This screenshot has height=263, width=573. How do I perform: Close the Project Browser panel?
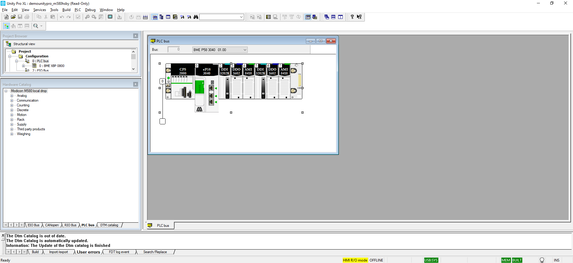coord(135,36)
